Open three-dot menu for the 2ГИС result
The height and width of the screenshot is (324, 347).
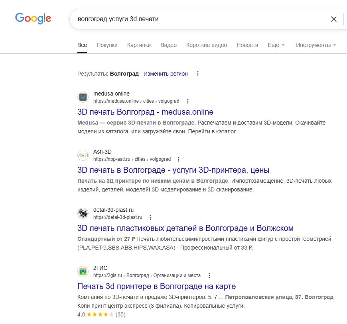coord(209,275)
